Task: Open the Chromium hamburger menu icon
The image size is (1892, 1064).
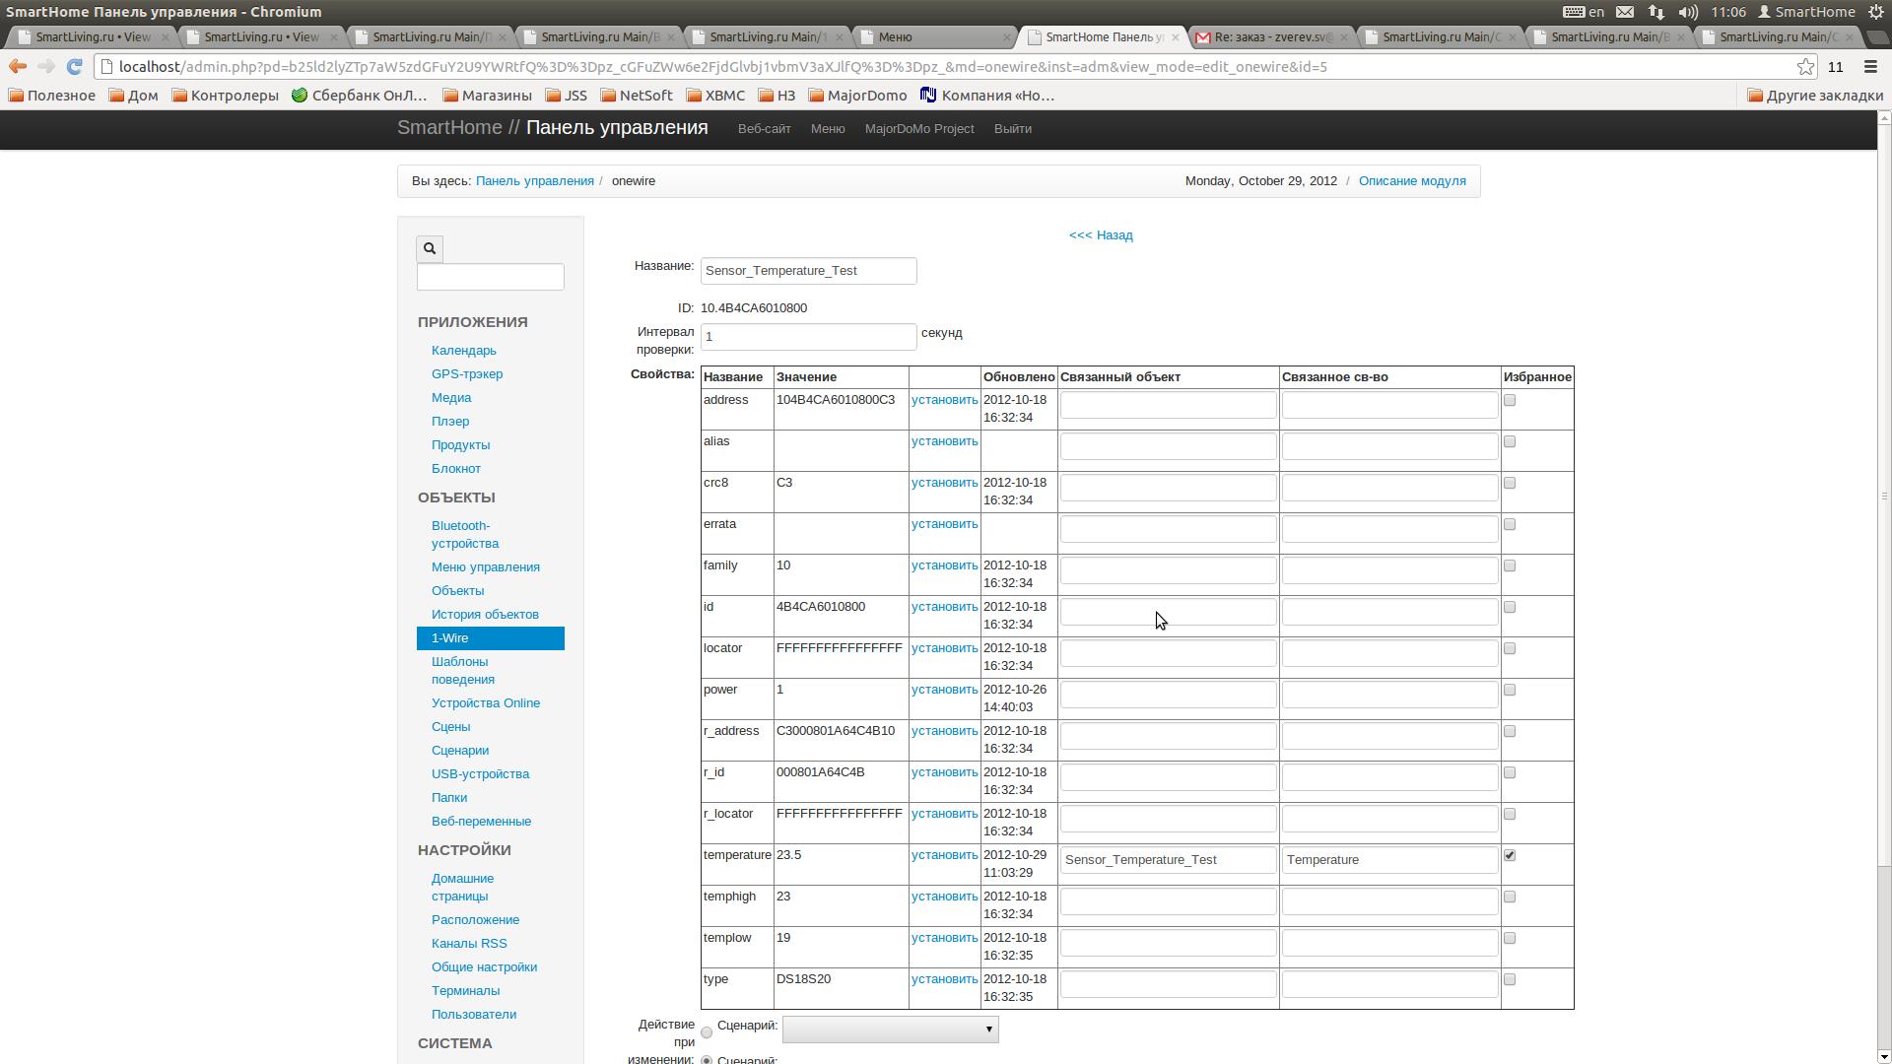Action: pos(1870,67)
